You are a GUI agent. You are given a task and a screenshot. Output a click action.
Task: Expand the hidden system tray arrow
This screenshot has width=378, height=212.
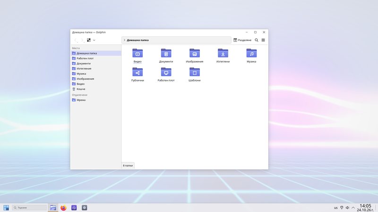tap(353, 208)
